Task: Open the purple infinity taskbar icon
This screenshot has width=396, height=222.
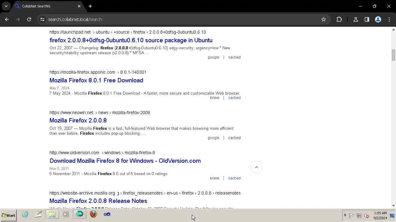Action: click(x=107, y=214)
